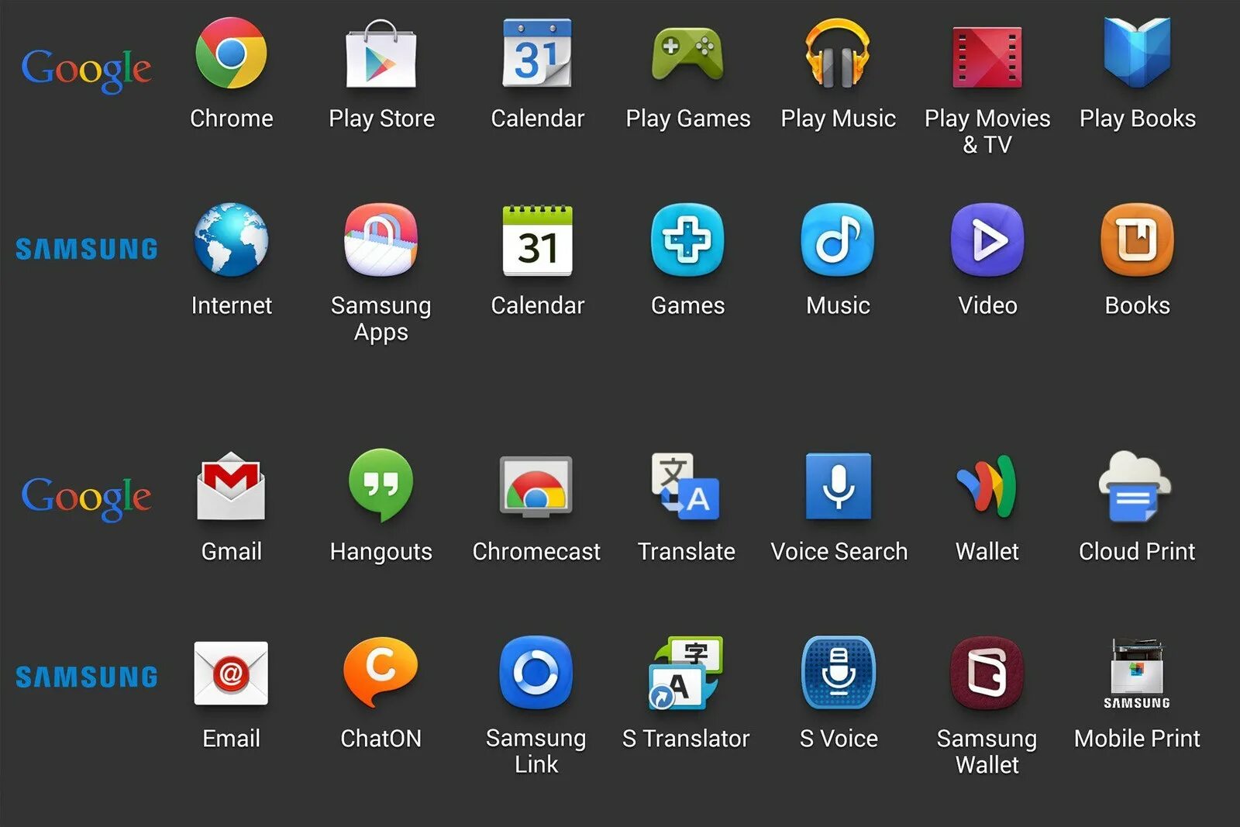
Task: Open the Samsung Link icon
Action: click(x=536, y=673)
